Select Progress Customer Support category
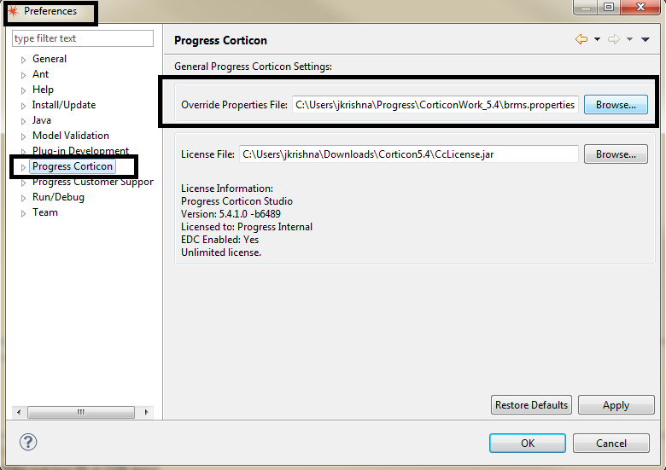The image size is (666, 470). pyautogui.click(x=92, y=182)
